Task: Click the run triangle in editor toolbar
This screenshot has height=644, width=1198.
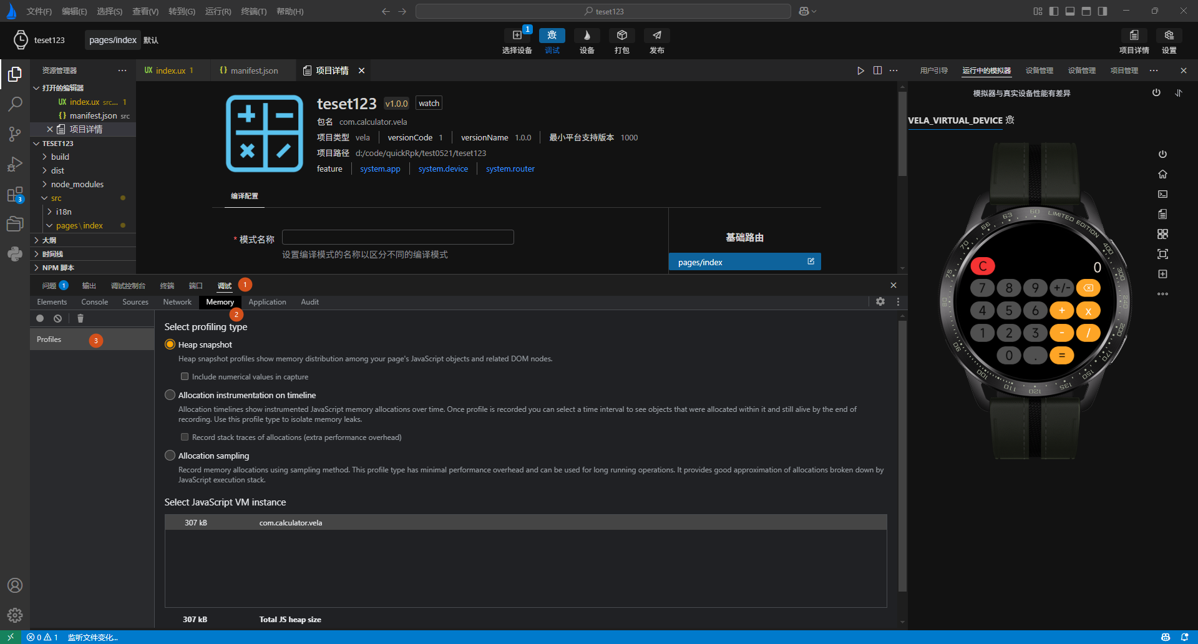Action: tap(860, 71)
